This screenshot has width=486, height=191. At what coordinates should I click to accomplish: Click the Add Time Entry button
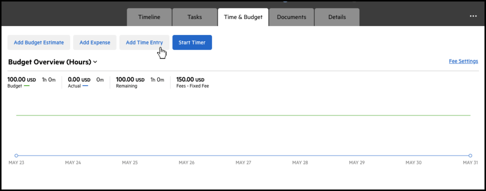144,42
